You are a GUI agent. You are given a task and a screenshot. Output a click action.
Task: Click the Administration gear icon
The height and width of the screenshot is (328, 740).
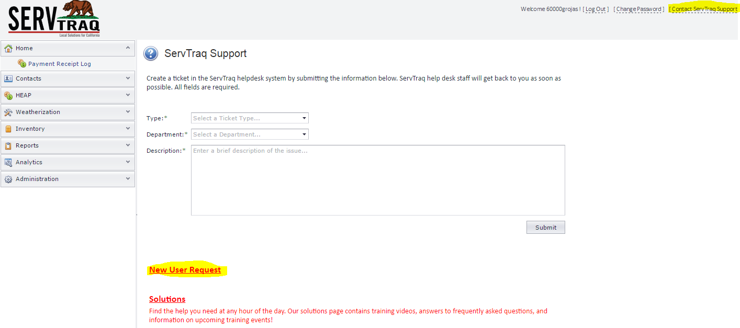pos(8,179)
